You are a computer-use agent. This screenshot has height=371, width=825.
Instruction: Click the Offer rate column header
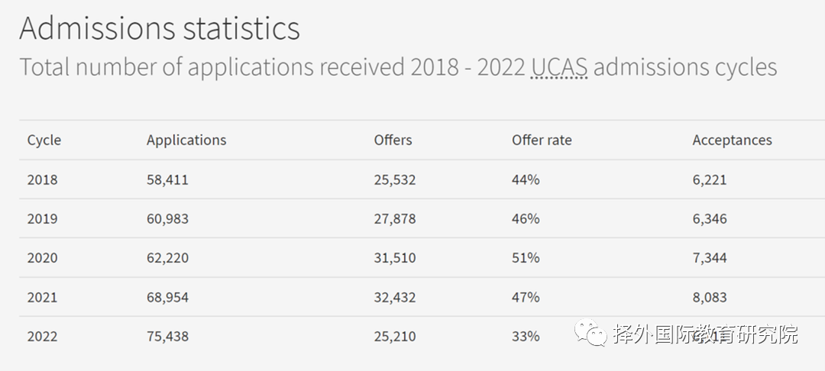tap(542, 140)
